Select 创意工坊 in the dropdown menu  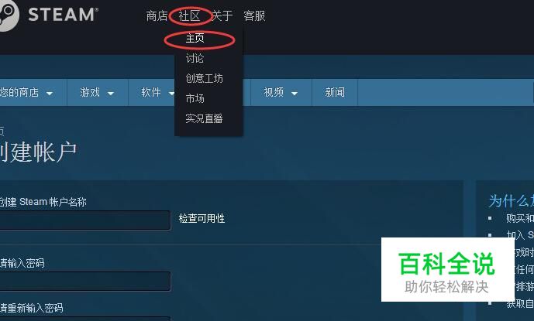tap(204, 79)
